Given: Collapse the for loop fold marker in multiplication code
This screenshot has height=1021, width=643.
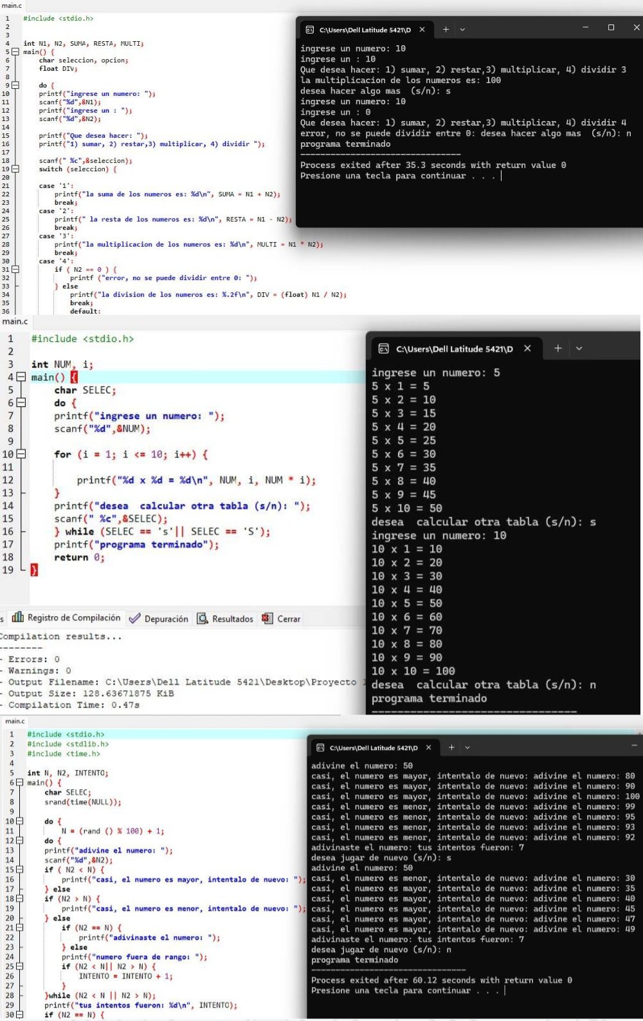Looking at the screenshot, I should (x=21, y=454).
